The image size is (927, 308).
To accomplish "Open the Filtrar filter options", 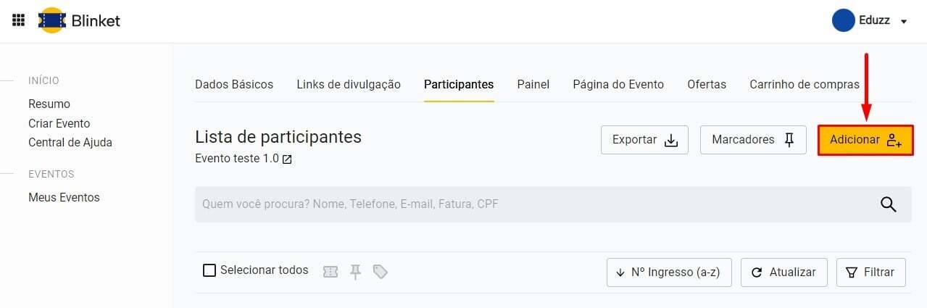I will tap(870, 272).
